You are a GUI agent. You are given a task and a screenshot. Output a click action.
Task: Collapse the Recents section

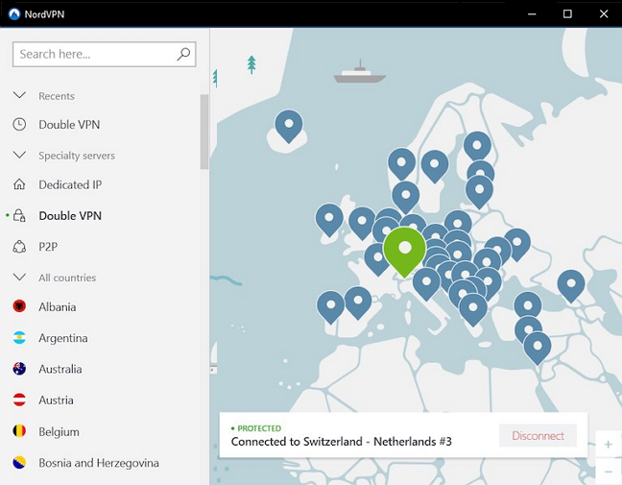pyautogui.click(x=19, y=95)
